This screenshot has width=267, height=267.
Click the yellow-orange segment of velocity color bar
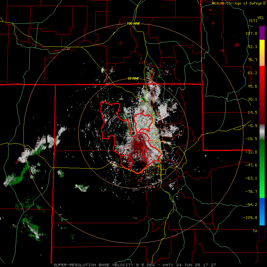tap(262, 53)
